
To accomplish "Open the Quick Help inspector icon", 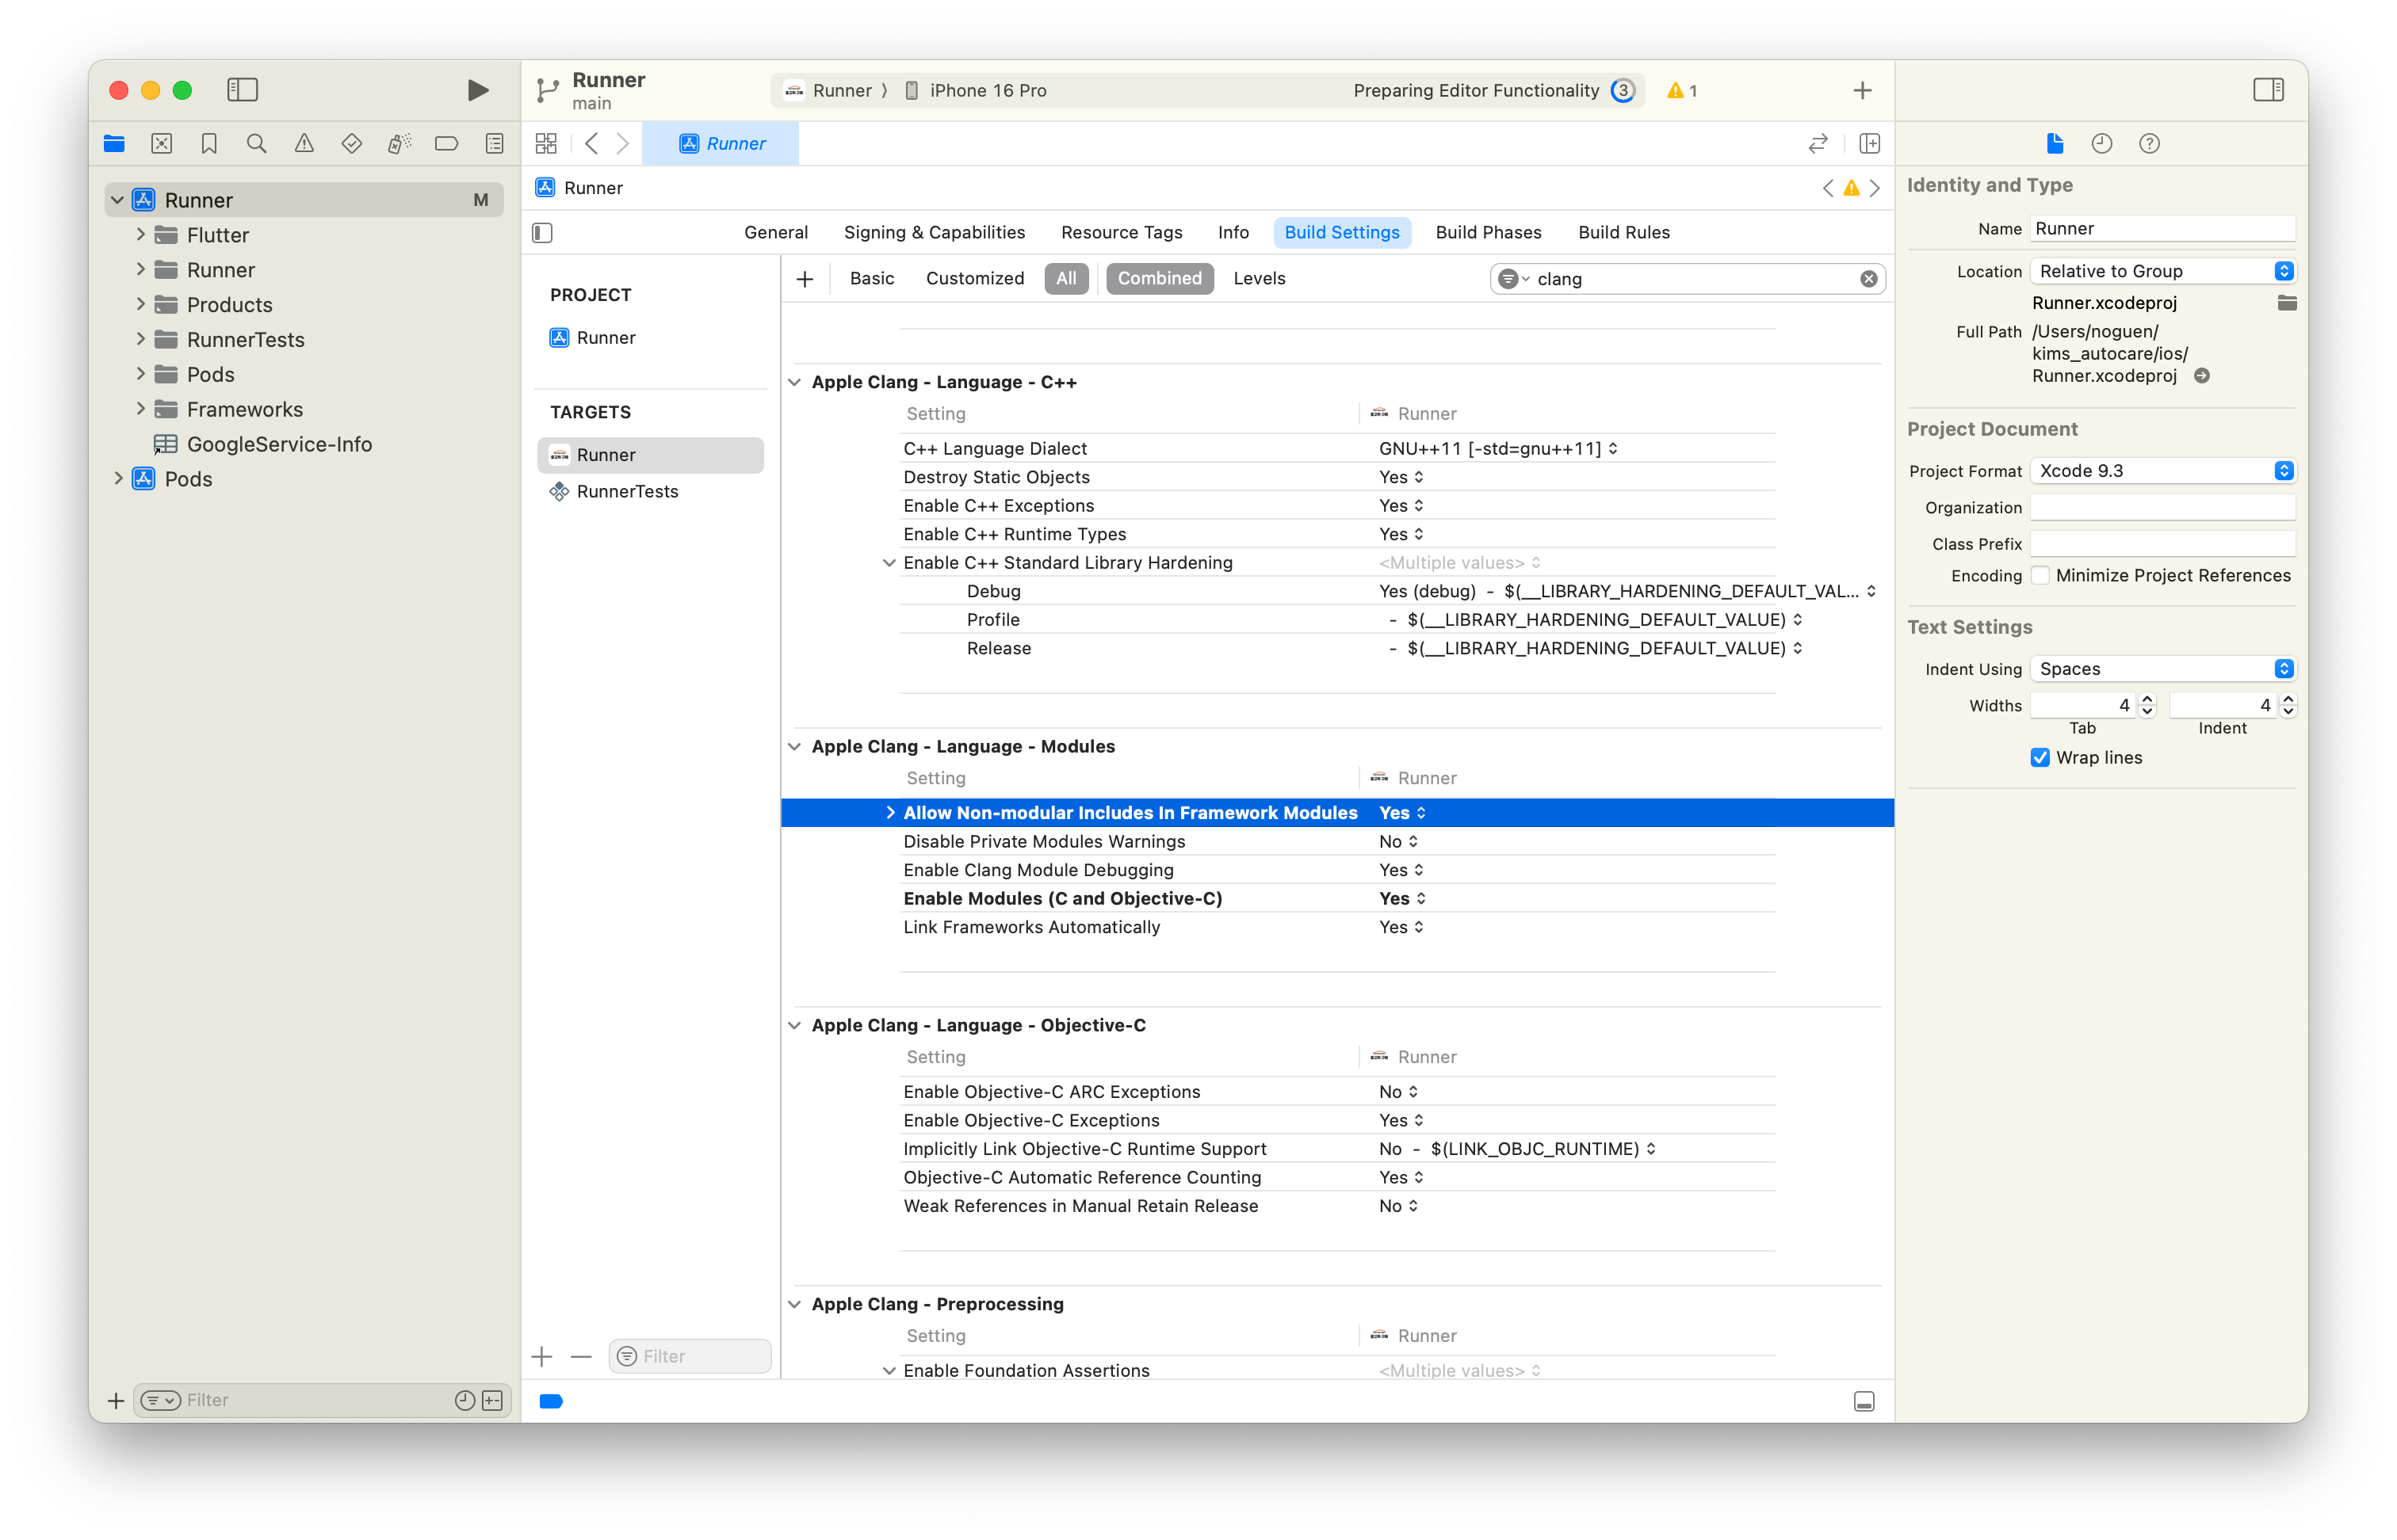I will (2149, 144).
